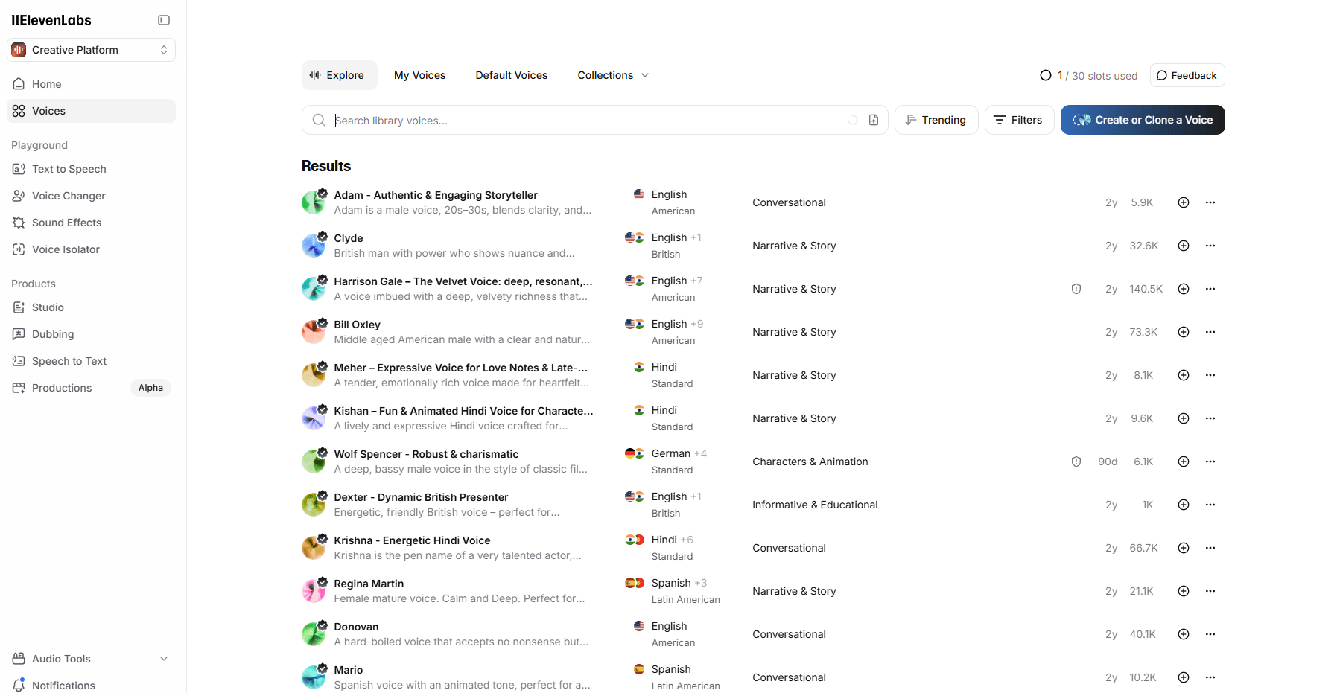Image resolution: width=1334 pixels, height=693 pixels.
Task: Open more options for Bill Oxley
Action: click(1210, 332)
